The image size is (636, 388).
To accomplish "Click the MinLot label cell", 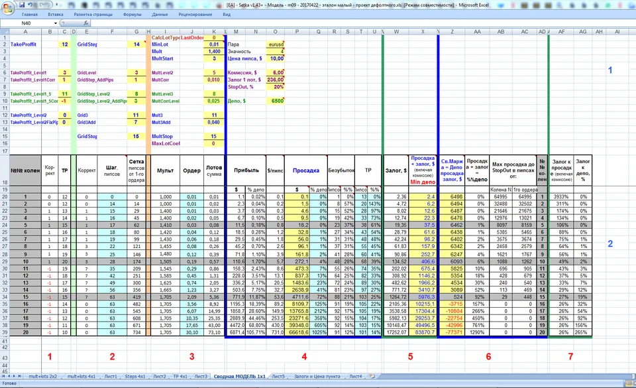I will click(x=160, y=44).
